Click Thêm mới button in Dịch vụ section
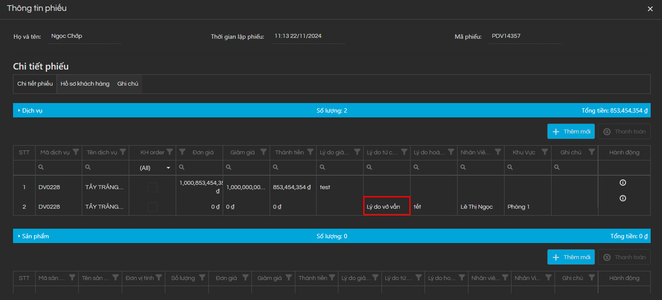Viewport: 662px width, 300px height. (x=571, y=132)
